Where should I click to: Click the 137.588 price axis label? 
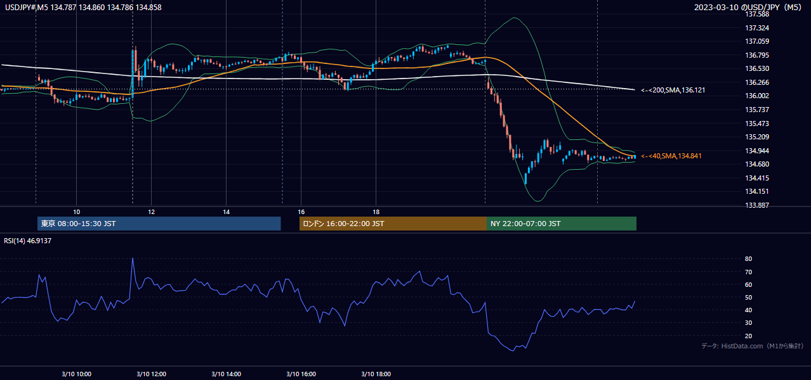click(758, 14)
